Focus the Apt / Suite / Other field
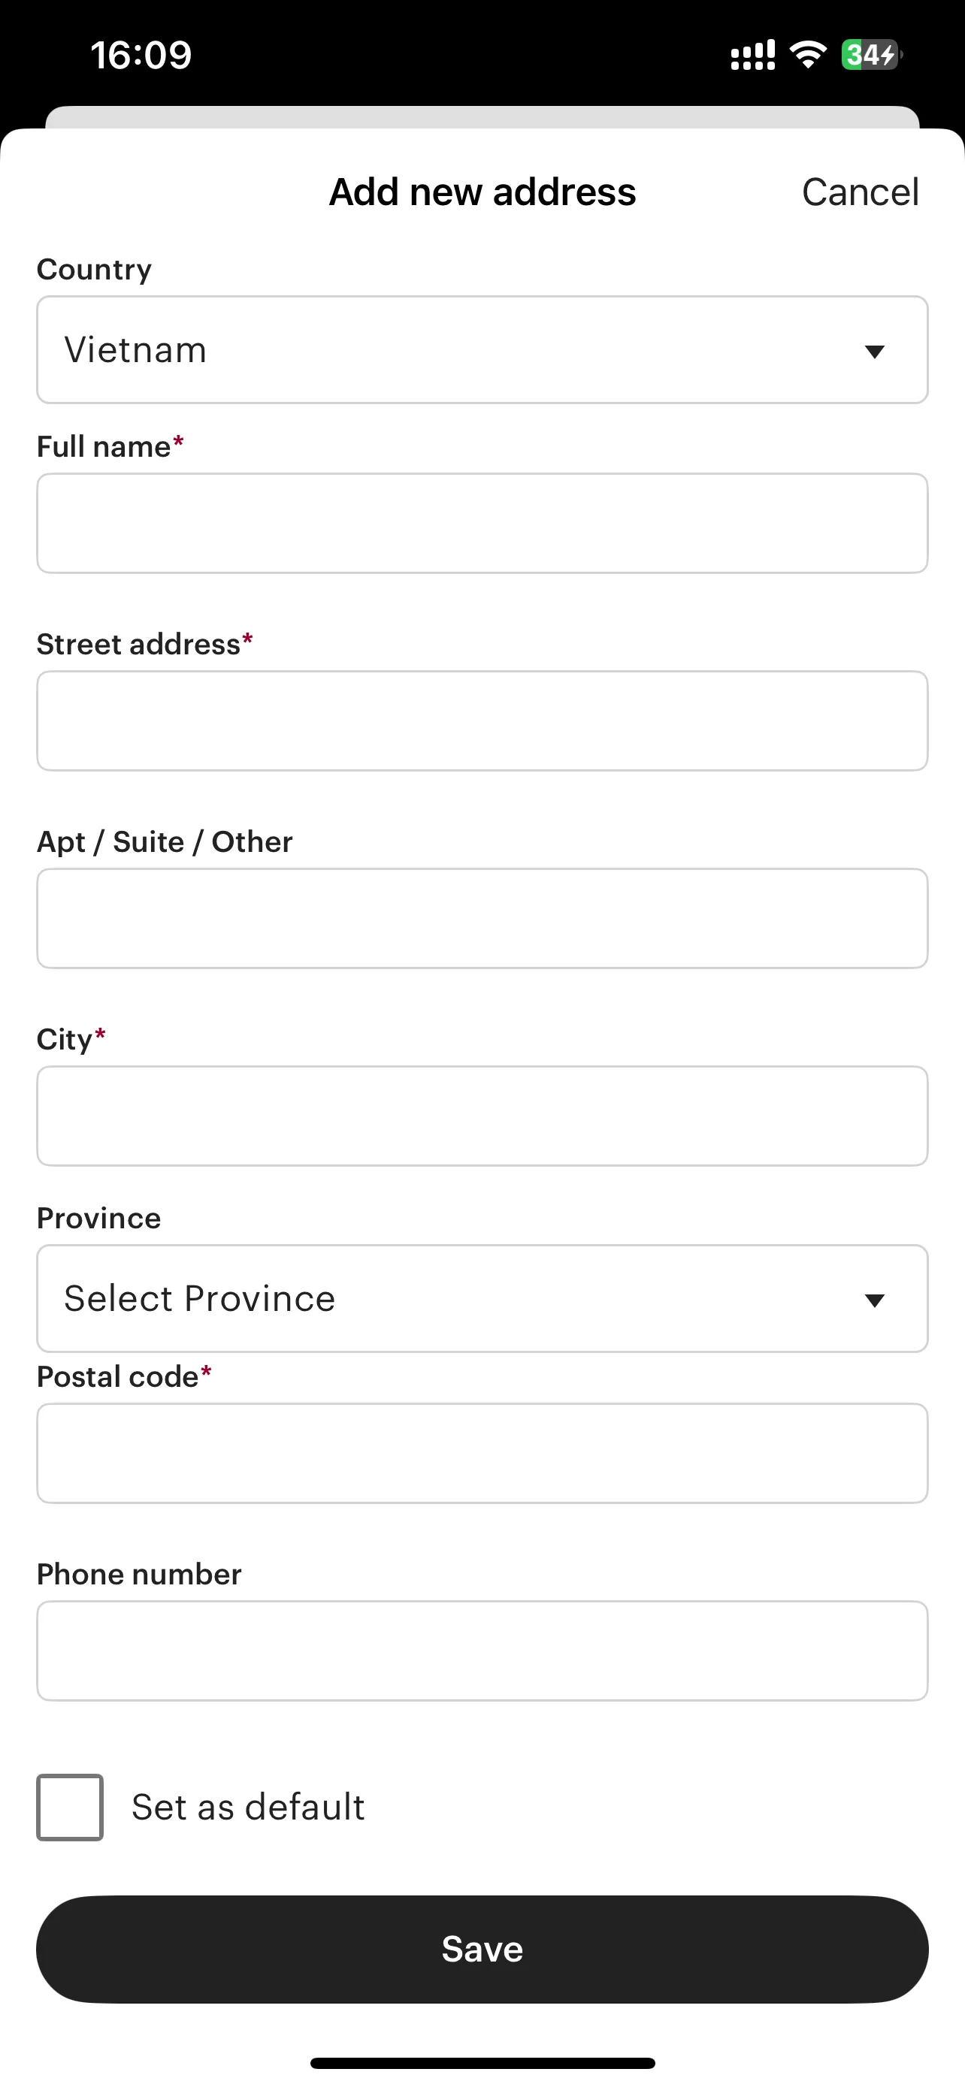Image resolution: width=965 pixels, height=2087 pixels. tap(482, 919)
